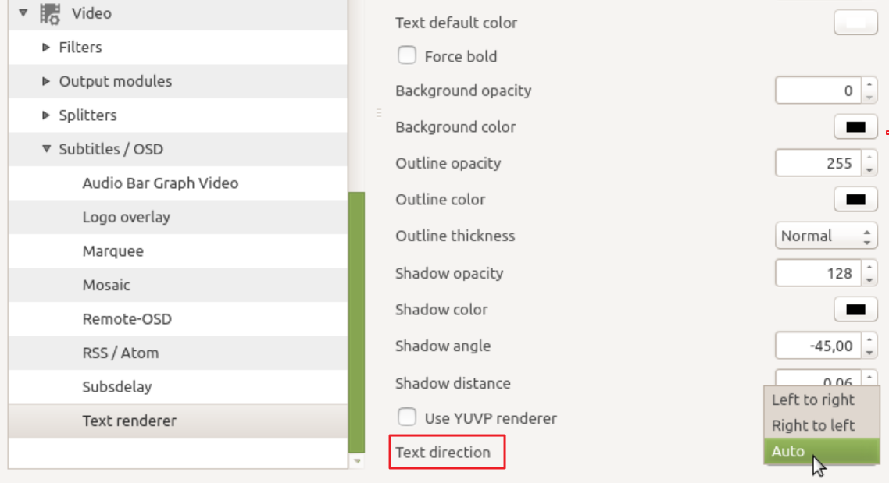889x483 pixels.
Task: Click the Shadow opacity value field
Action: [818, 273]
